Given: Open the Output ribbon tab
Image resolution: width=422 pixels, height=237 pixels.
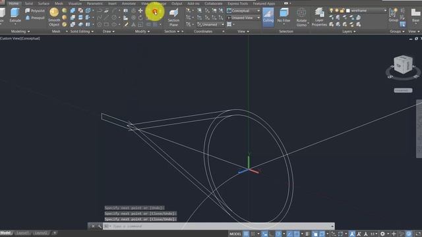Looking at the screenshot, I should (x=177, y=3).
